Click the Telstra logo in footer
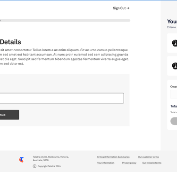The height and width of the screenshot is (172, 177). pos(21,160)
